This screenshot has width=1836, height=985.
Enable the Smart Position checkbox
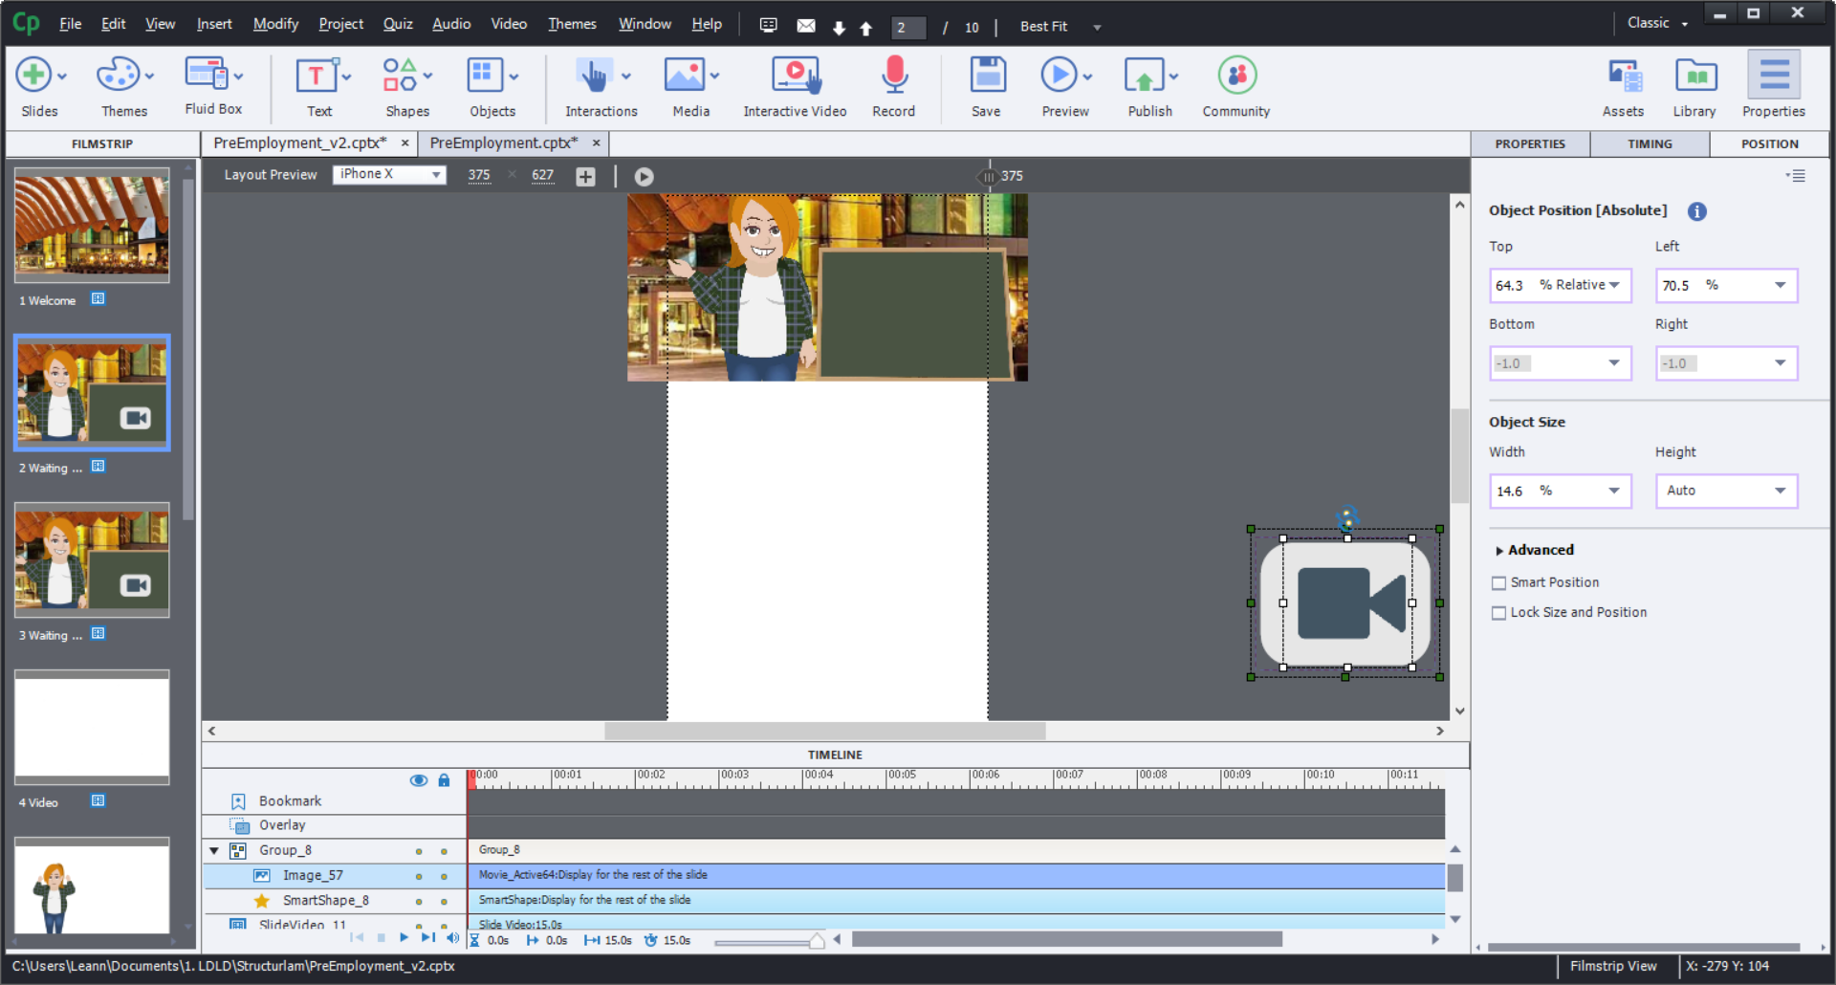pyautogui.click(x=1499, y=582)
